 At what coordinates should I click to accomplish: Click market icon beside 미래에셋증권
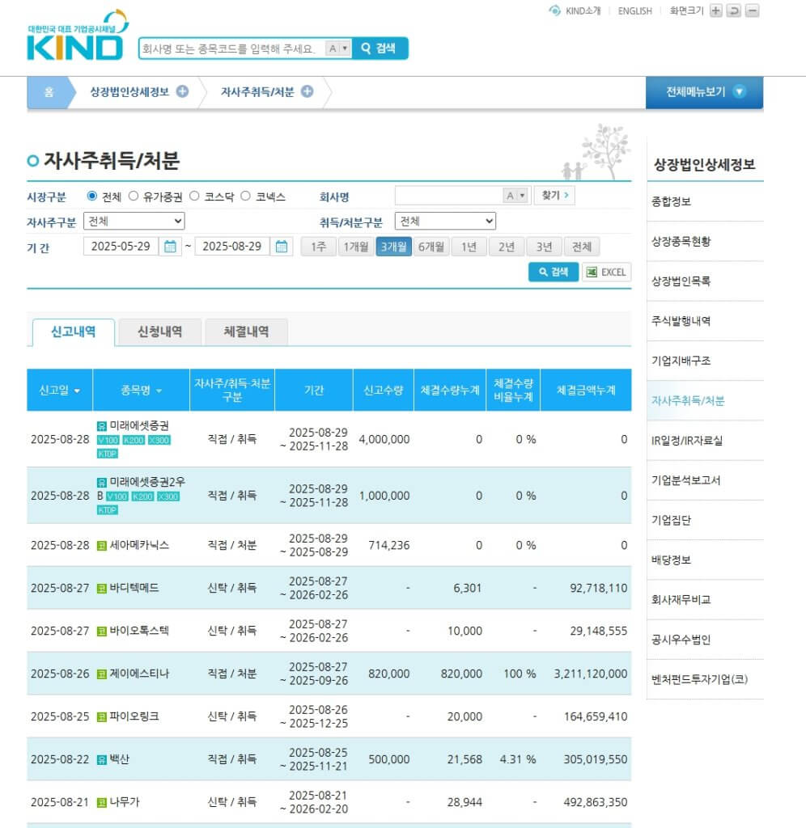(101, 425)
